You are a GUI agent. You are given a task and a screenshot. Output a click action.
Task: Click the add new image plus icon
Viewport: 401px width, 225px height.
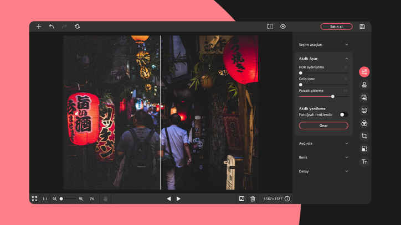tap(39, 27)
